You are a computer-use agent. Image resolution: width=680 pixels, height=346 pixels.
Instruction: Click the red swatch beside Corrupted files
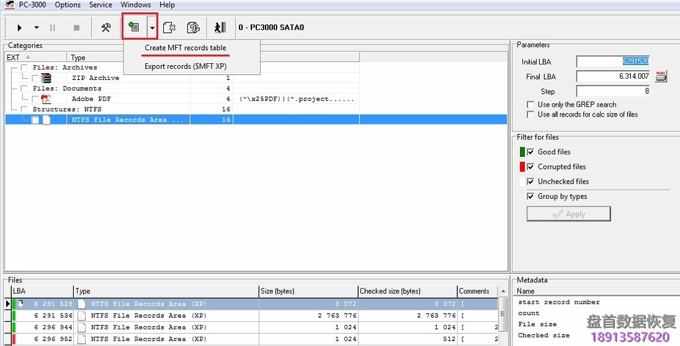[522, 167]
